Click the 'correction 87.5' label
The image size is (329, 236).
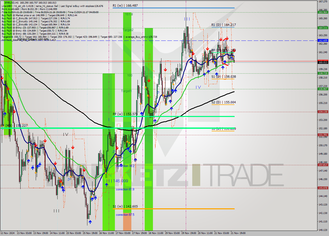[x=125, y=215]
